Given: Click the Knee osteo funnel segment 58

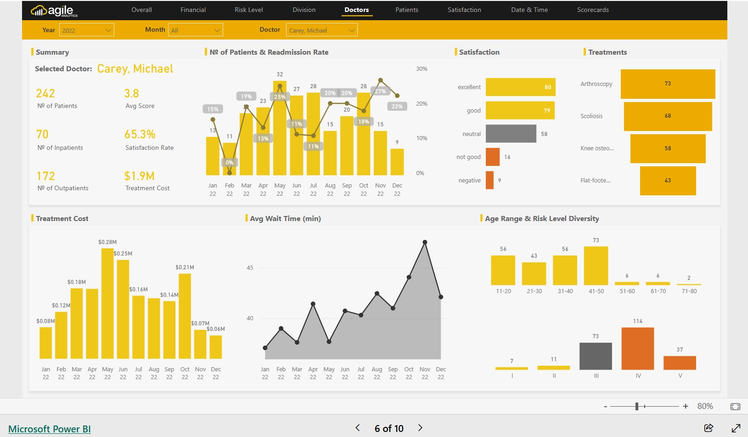Looking at the screenshot, I should pyautogui.click(x=668, y=148).
